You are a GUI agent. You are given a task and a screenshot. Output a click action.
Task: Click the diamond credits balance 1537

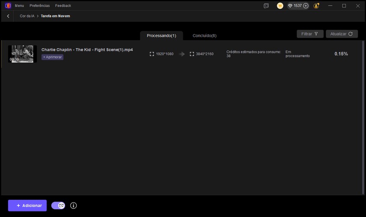tap(295, 6)
